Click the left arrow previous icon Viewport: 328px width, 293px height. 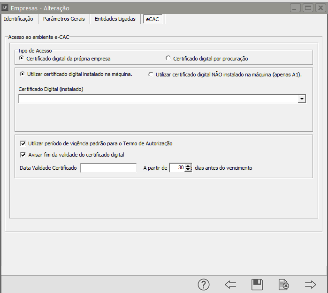point(230,284)
